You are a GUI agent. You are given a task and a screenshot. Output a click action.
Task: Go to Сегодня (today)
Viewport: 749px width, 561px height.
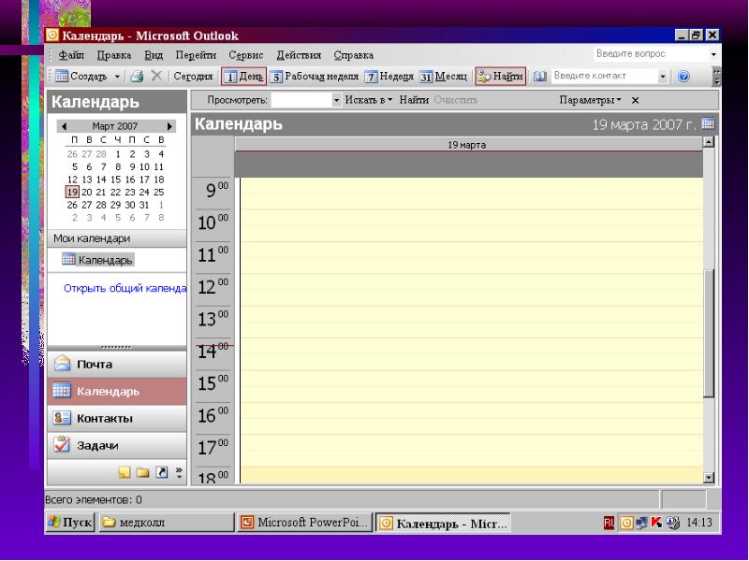193,76
